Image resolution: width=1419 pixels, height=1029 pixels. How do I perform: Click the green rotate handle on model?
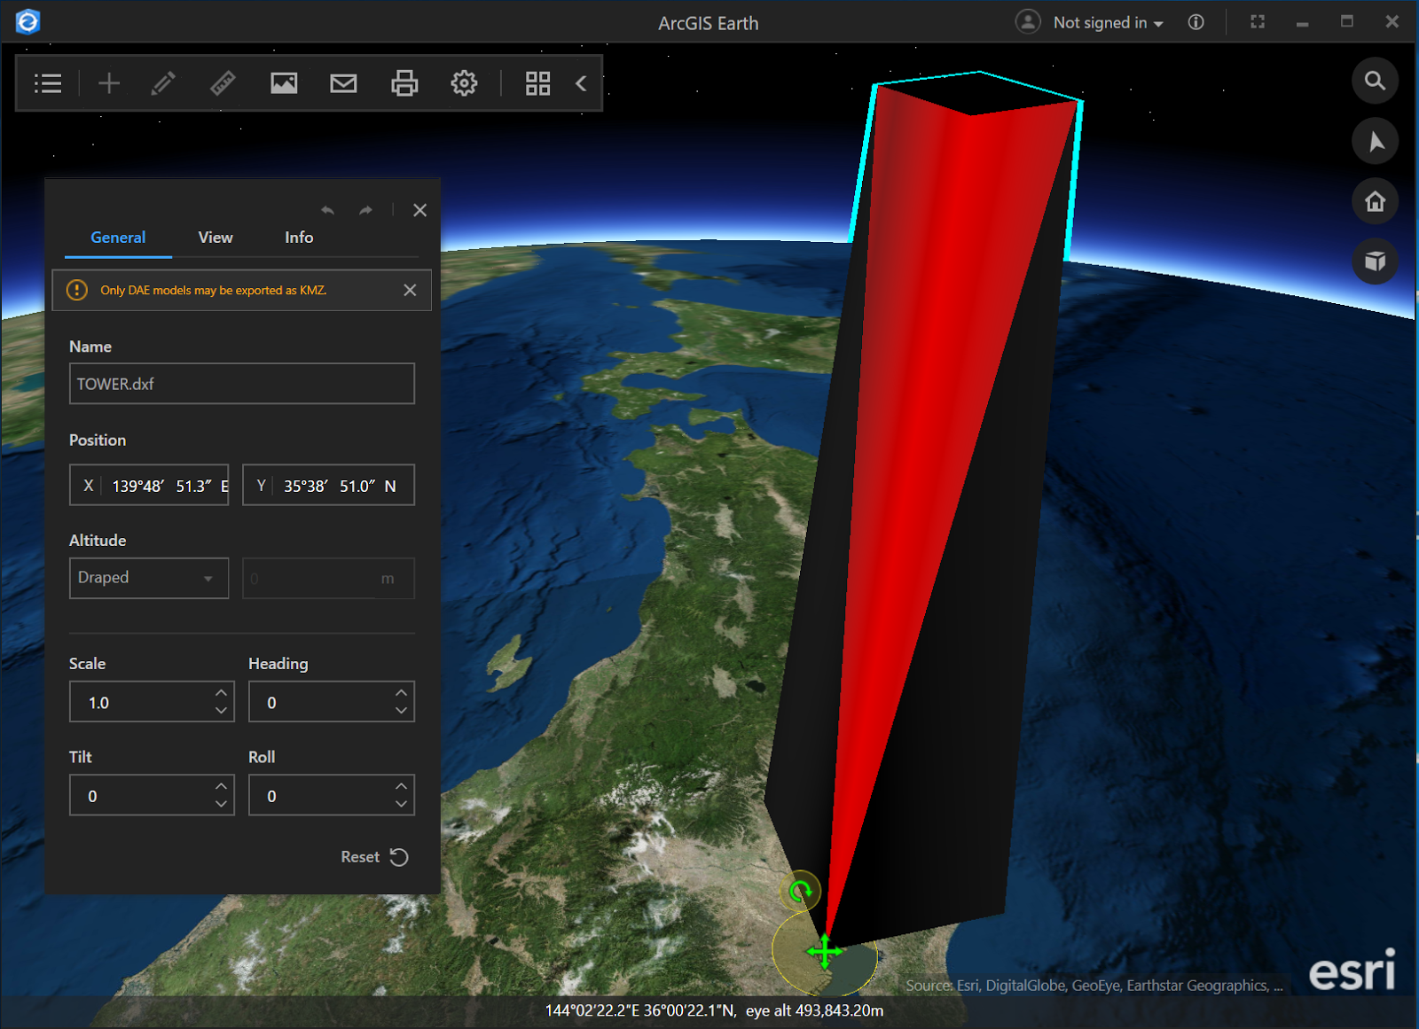(x=801, y=891)
